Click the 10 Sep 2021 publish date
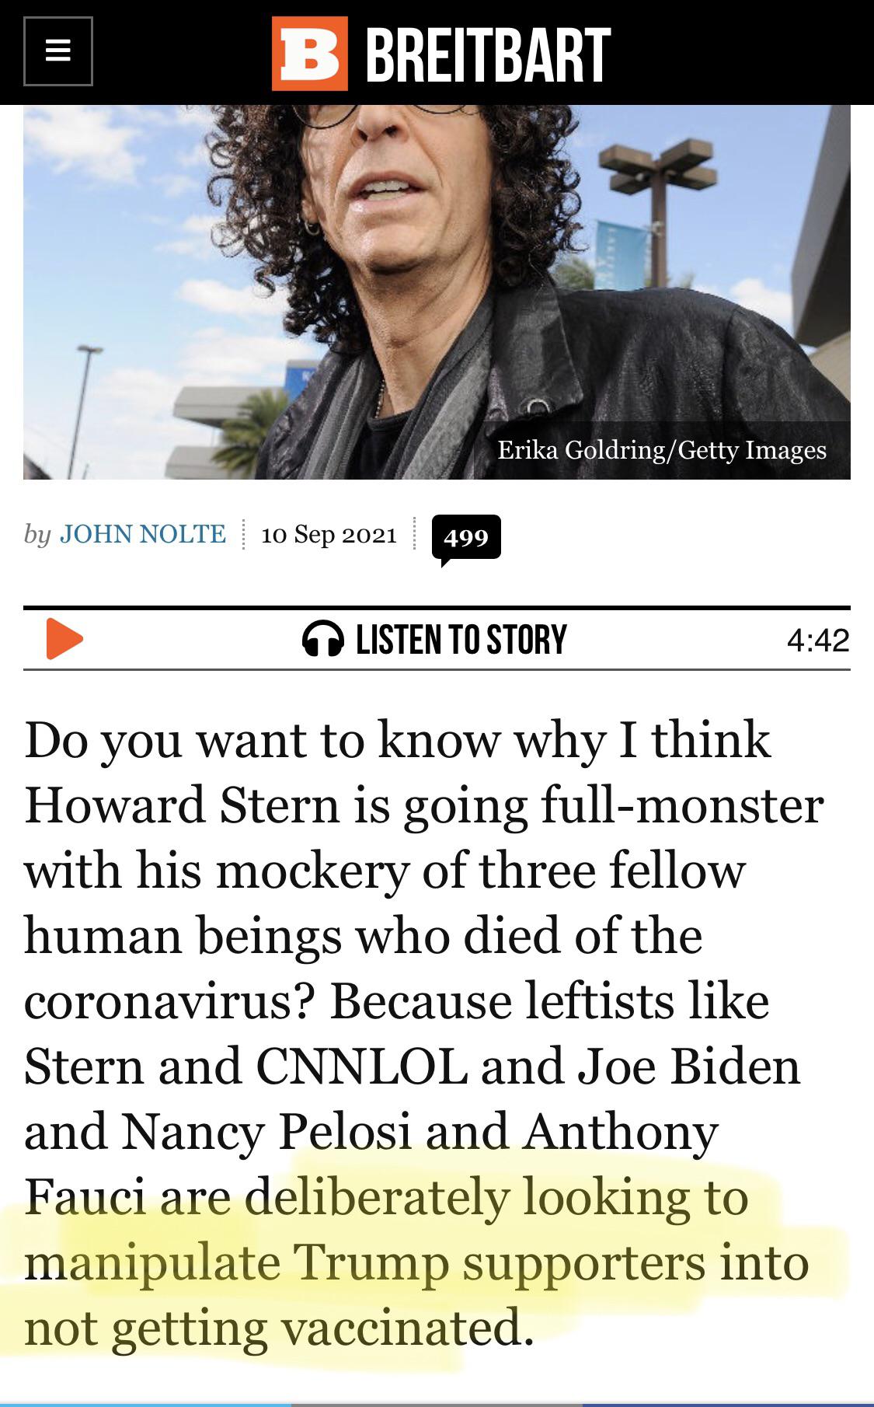The image size is (874, 1407). (329, 534)
